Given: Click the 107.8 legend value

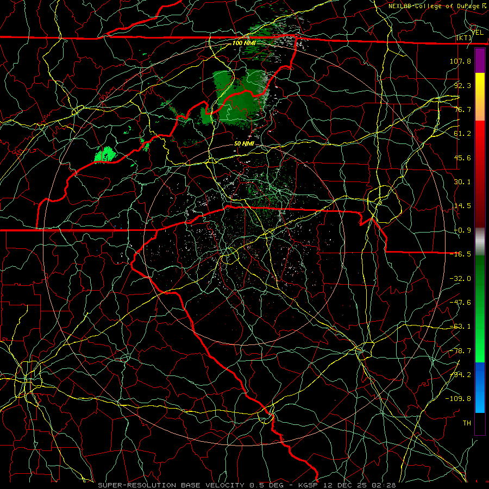Looking at the screenshot, I should tap(460, 61).
